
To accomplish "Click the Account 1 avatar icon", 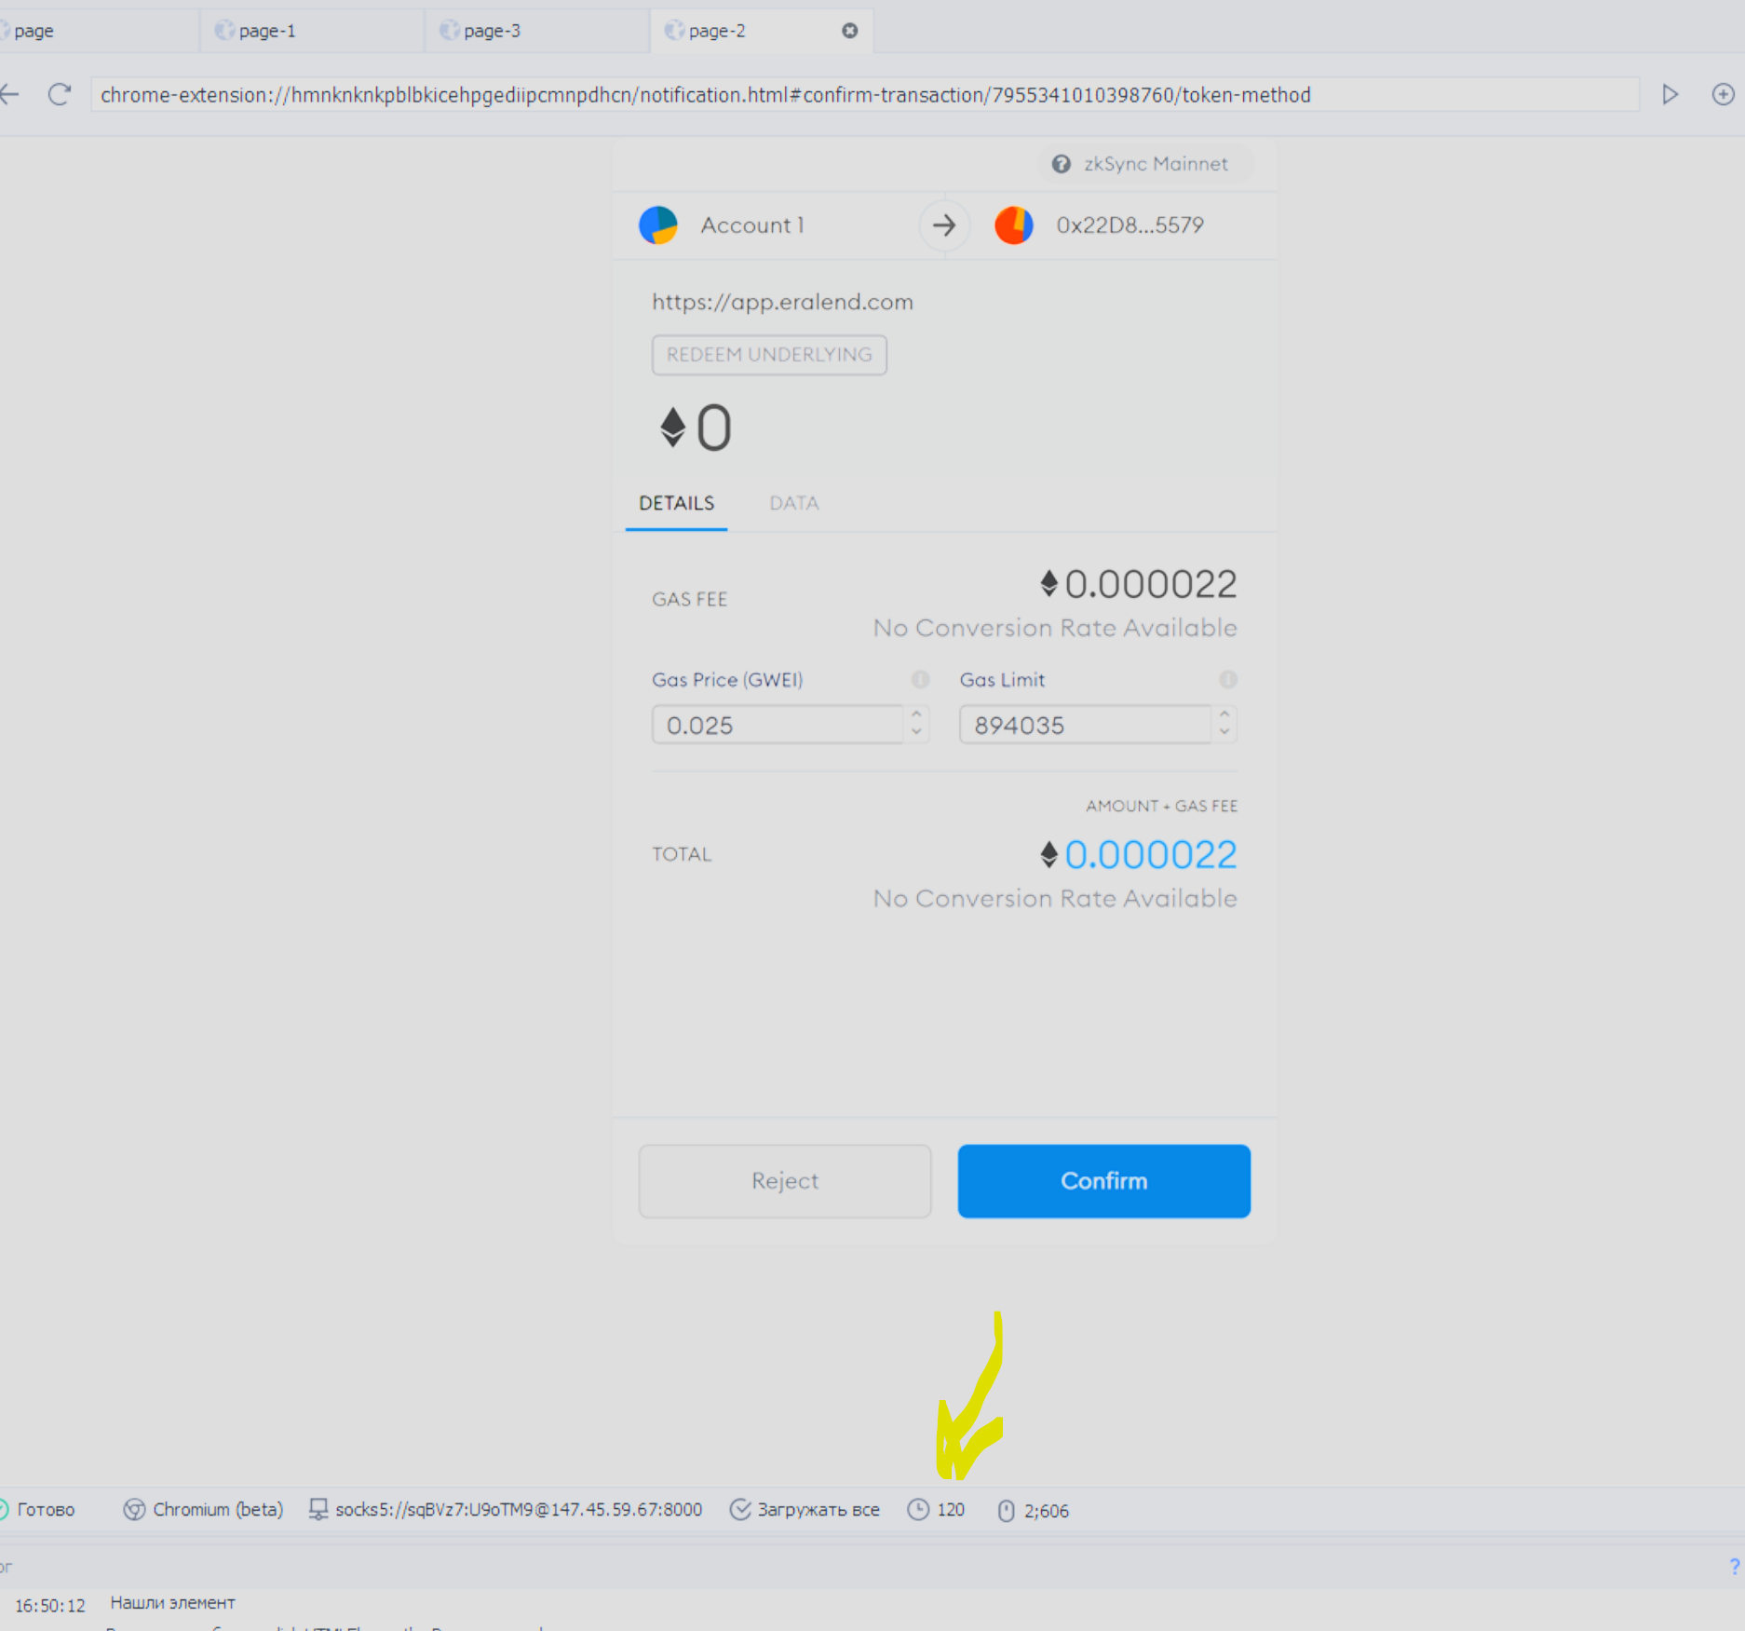I will click(x=658, y=225).
